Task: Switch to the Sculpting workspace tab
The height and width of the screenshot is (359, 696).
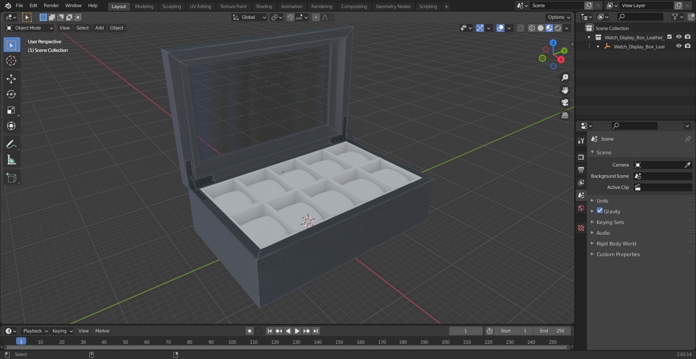Action: click(172, 7)
